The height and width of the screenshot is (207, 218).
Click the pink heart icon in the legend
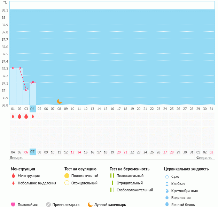(13, 205)
